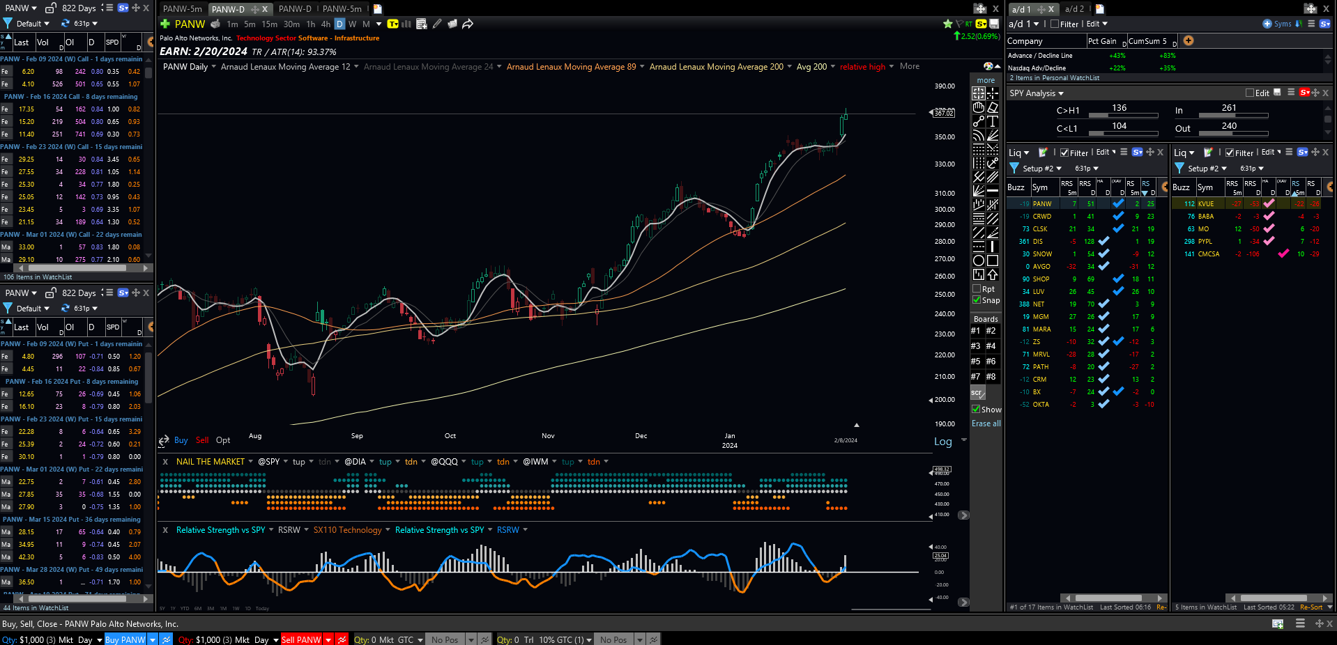Select the 15m timeframe
1337x645 pixels.
269,24
